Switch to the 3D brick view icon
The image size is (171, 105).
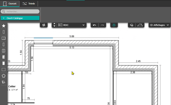[x=132, y=25]
